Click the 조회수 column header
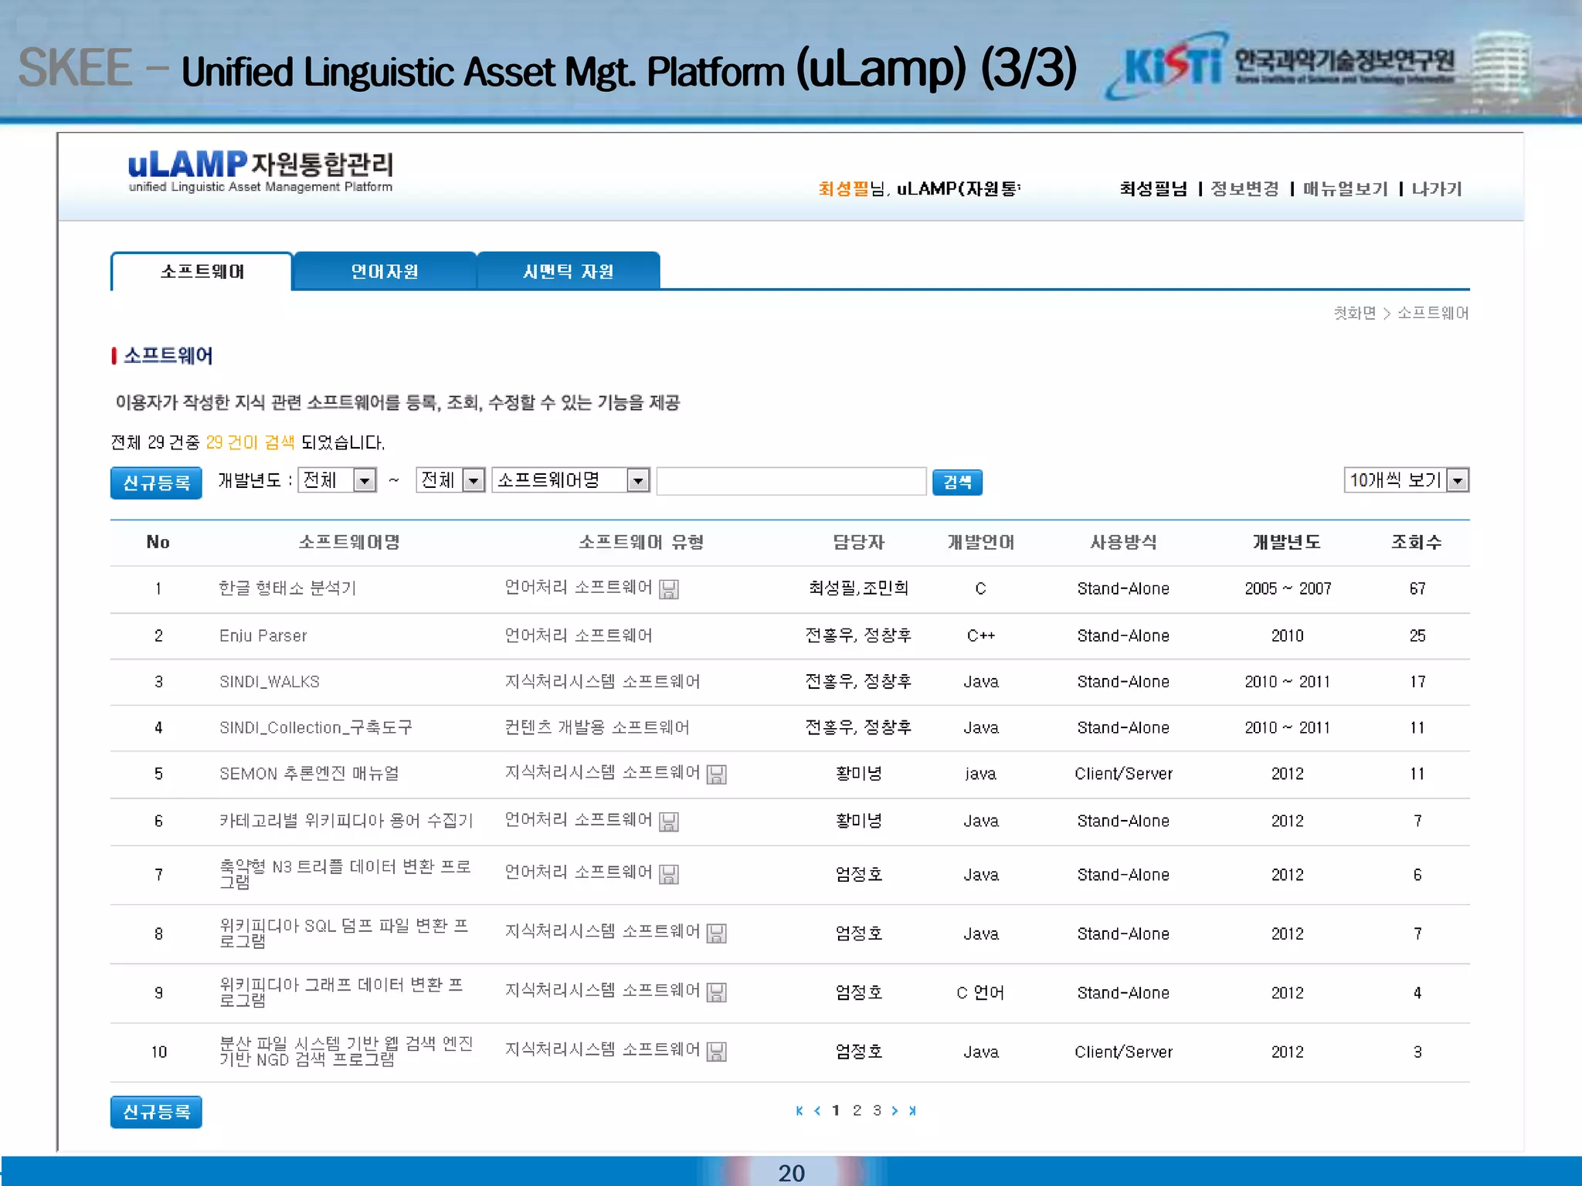Screen dimensions: 1582x1186 [1417, 542]
